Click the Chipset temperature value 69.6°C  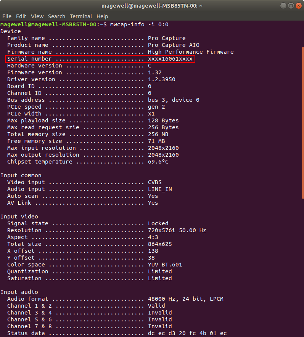click(x=158, y=162)
